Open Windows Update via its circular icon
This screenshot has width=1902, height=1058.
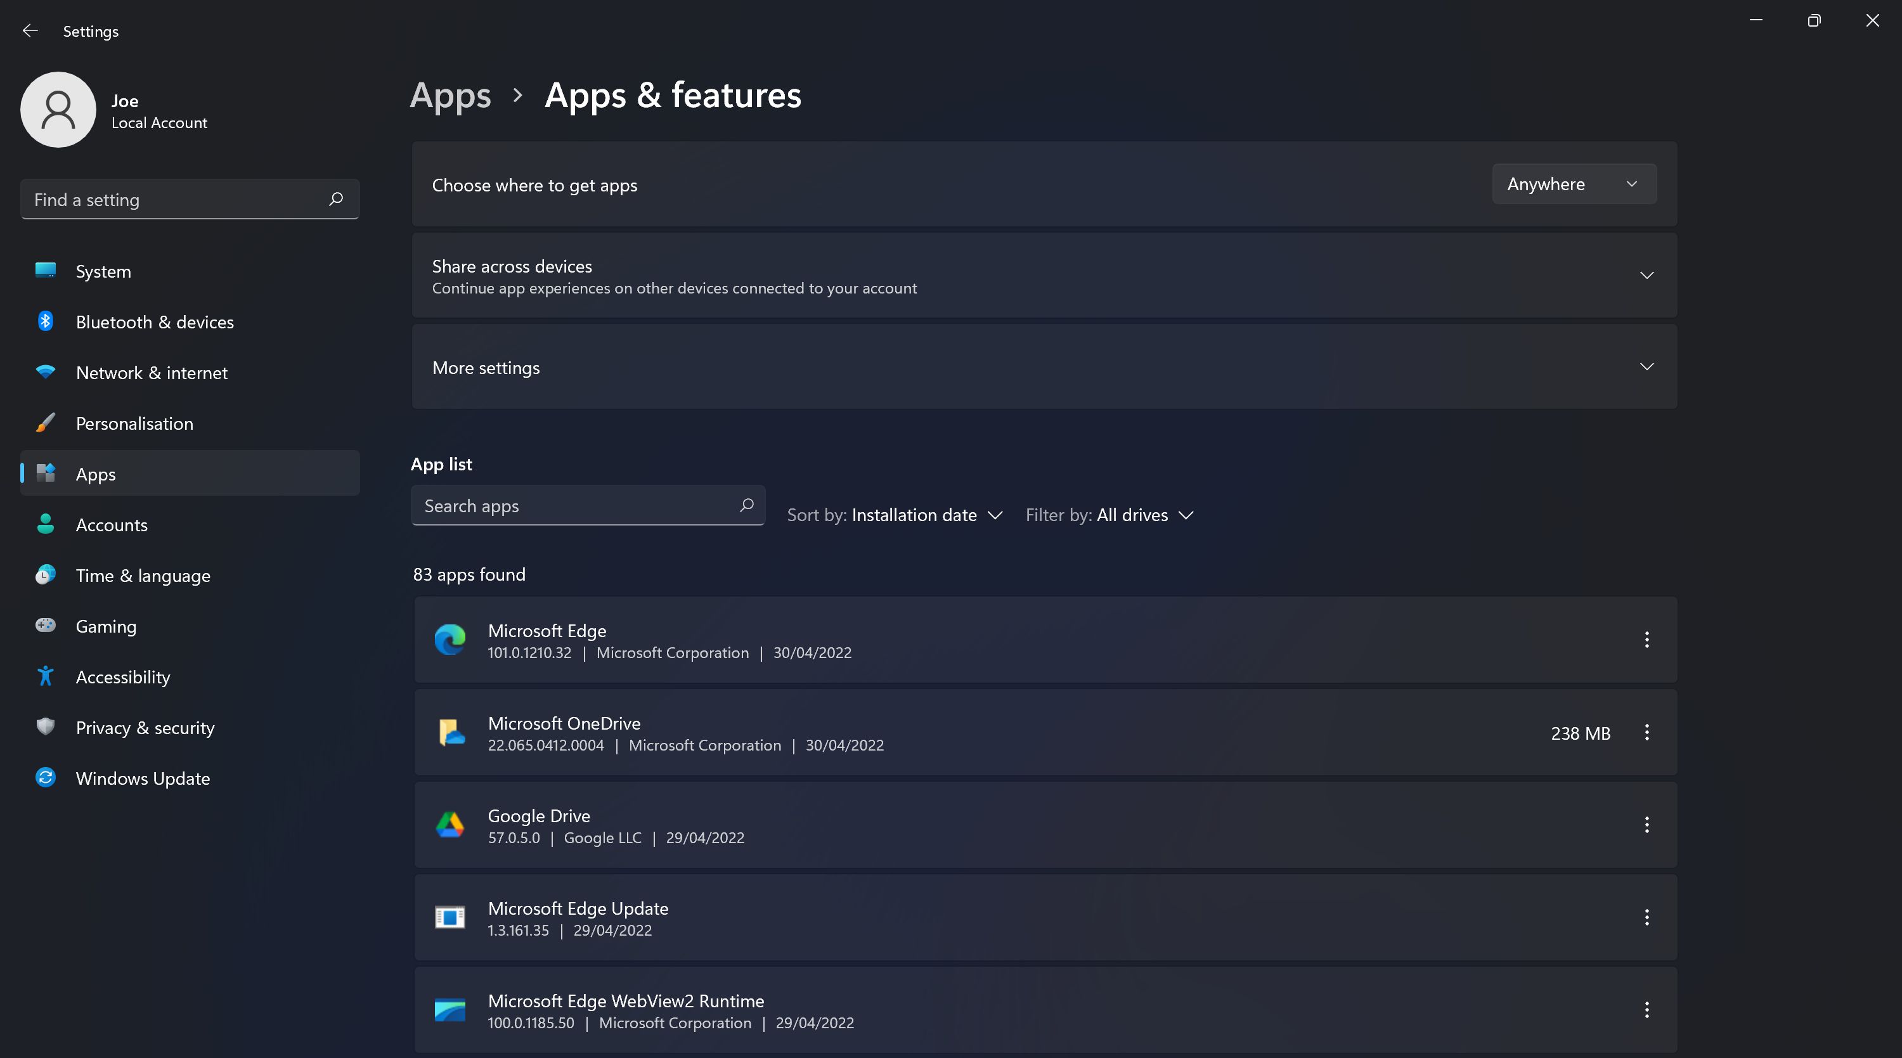(x=46, y=777)
